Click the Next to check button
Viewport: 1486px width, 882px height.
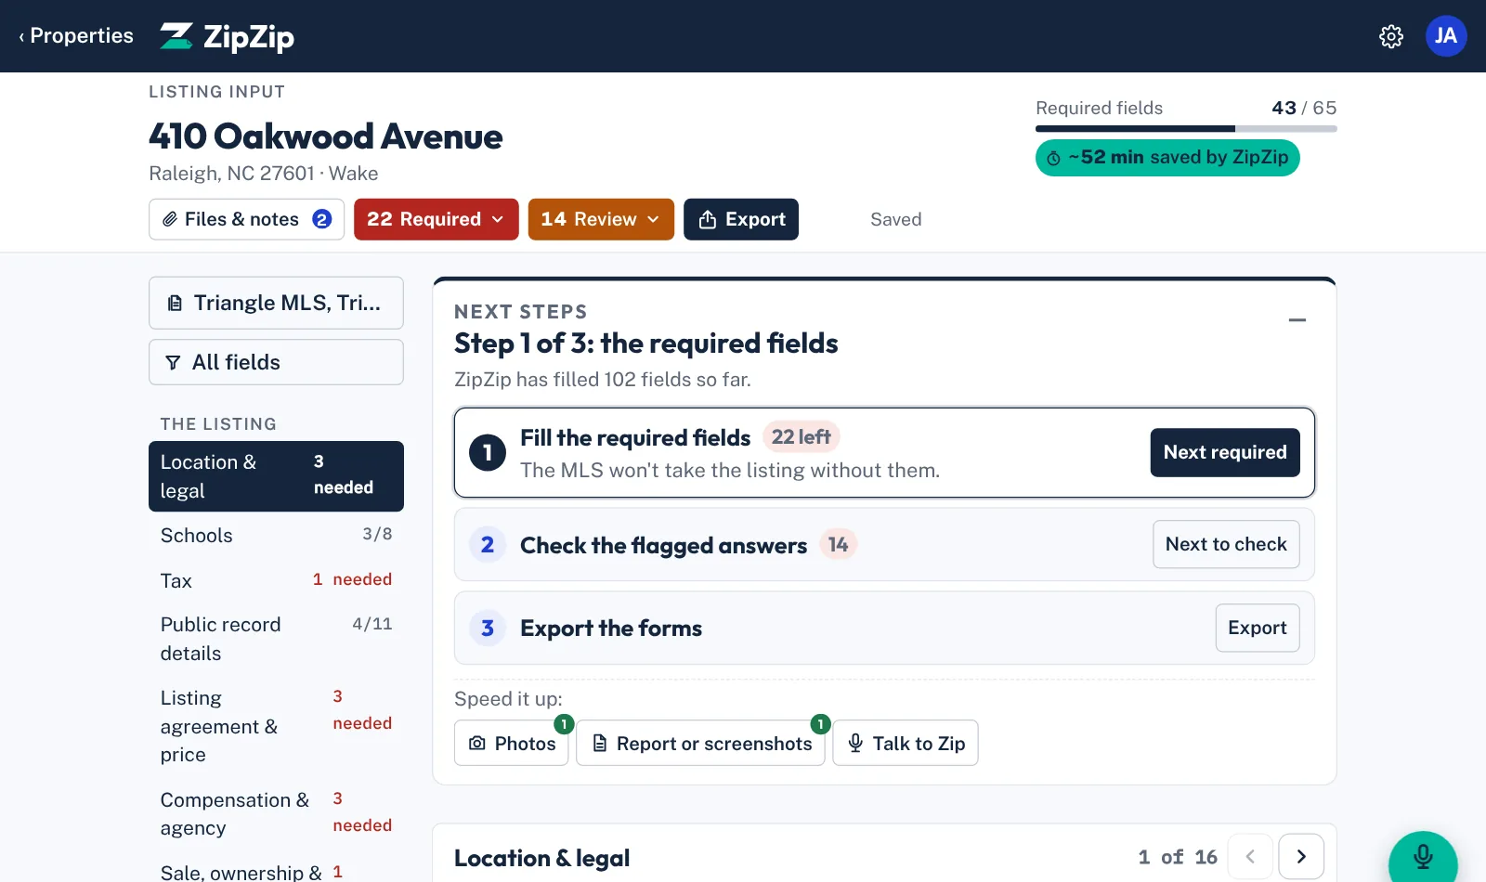[x=1226, y=544]
